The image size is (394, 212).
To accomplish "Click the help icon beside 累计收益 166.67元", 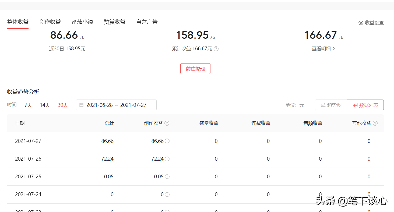I will (216, 49).
